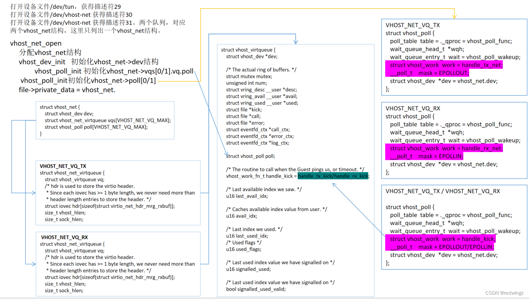Select "struct vhost_dev dev;" member line

click(69, 114)
